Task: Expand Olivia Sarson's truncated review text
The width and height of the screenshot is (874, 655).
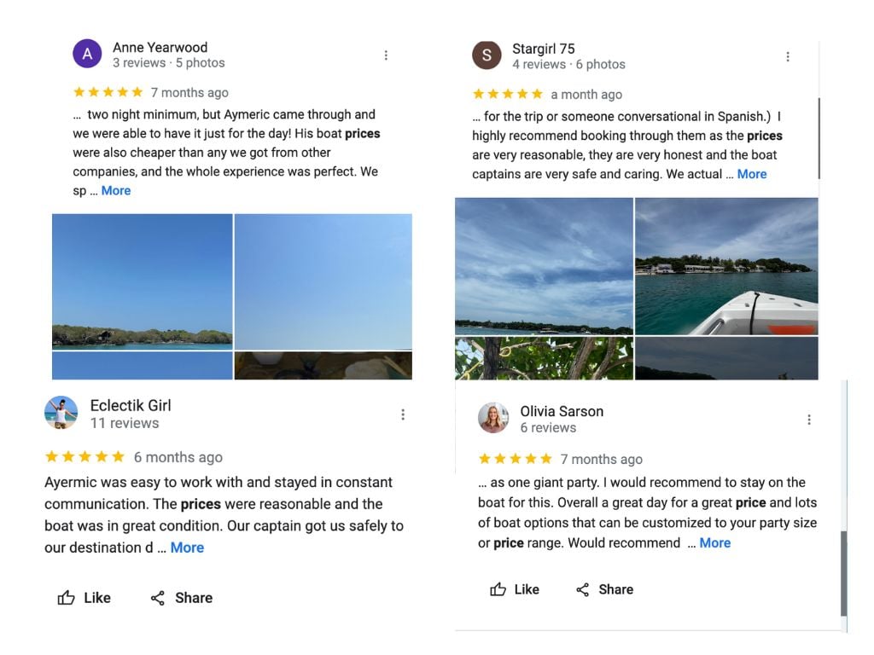Action: tap(715, 542)
